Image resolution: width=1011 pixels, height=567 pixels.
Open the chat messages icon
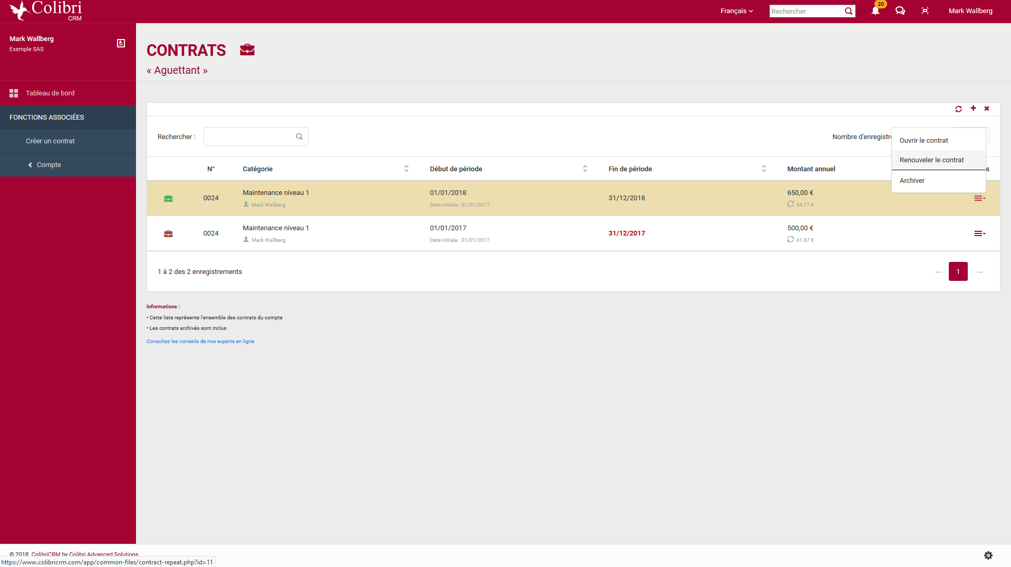(900, 11)
